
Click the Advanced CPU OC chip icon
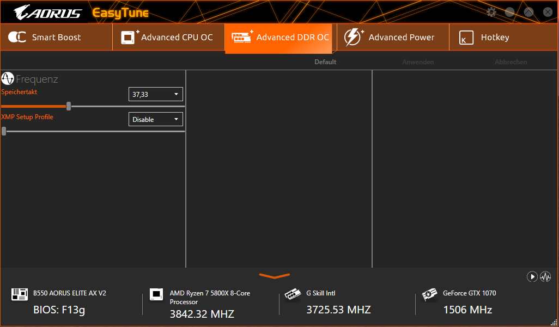pyautogui.click(x=130, y=37)
